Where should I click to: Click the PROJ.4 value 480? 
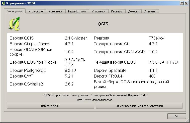pyautogui.click(x=152, y=76)
